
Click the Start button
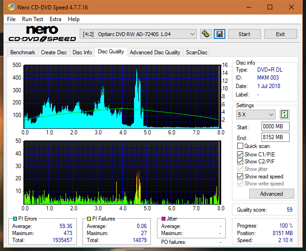point(244,34)
